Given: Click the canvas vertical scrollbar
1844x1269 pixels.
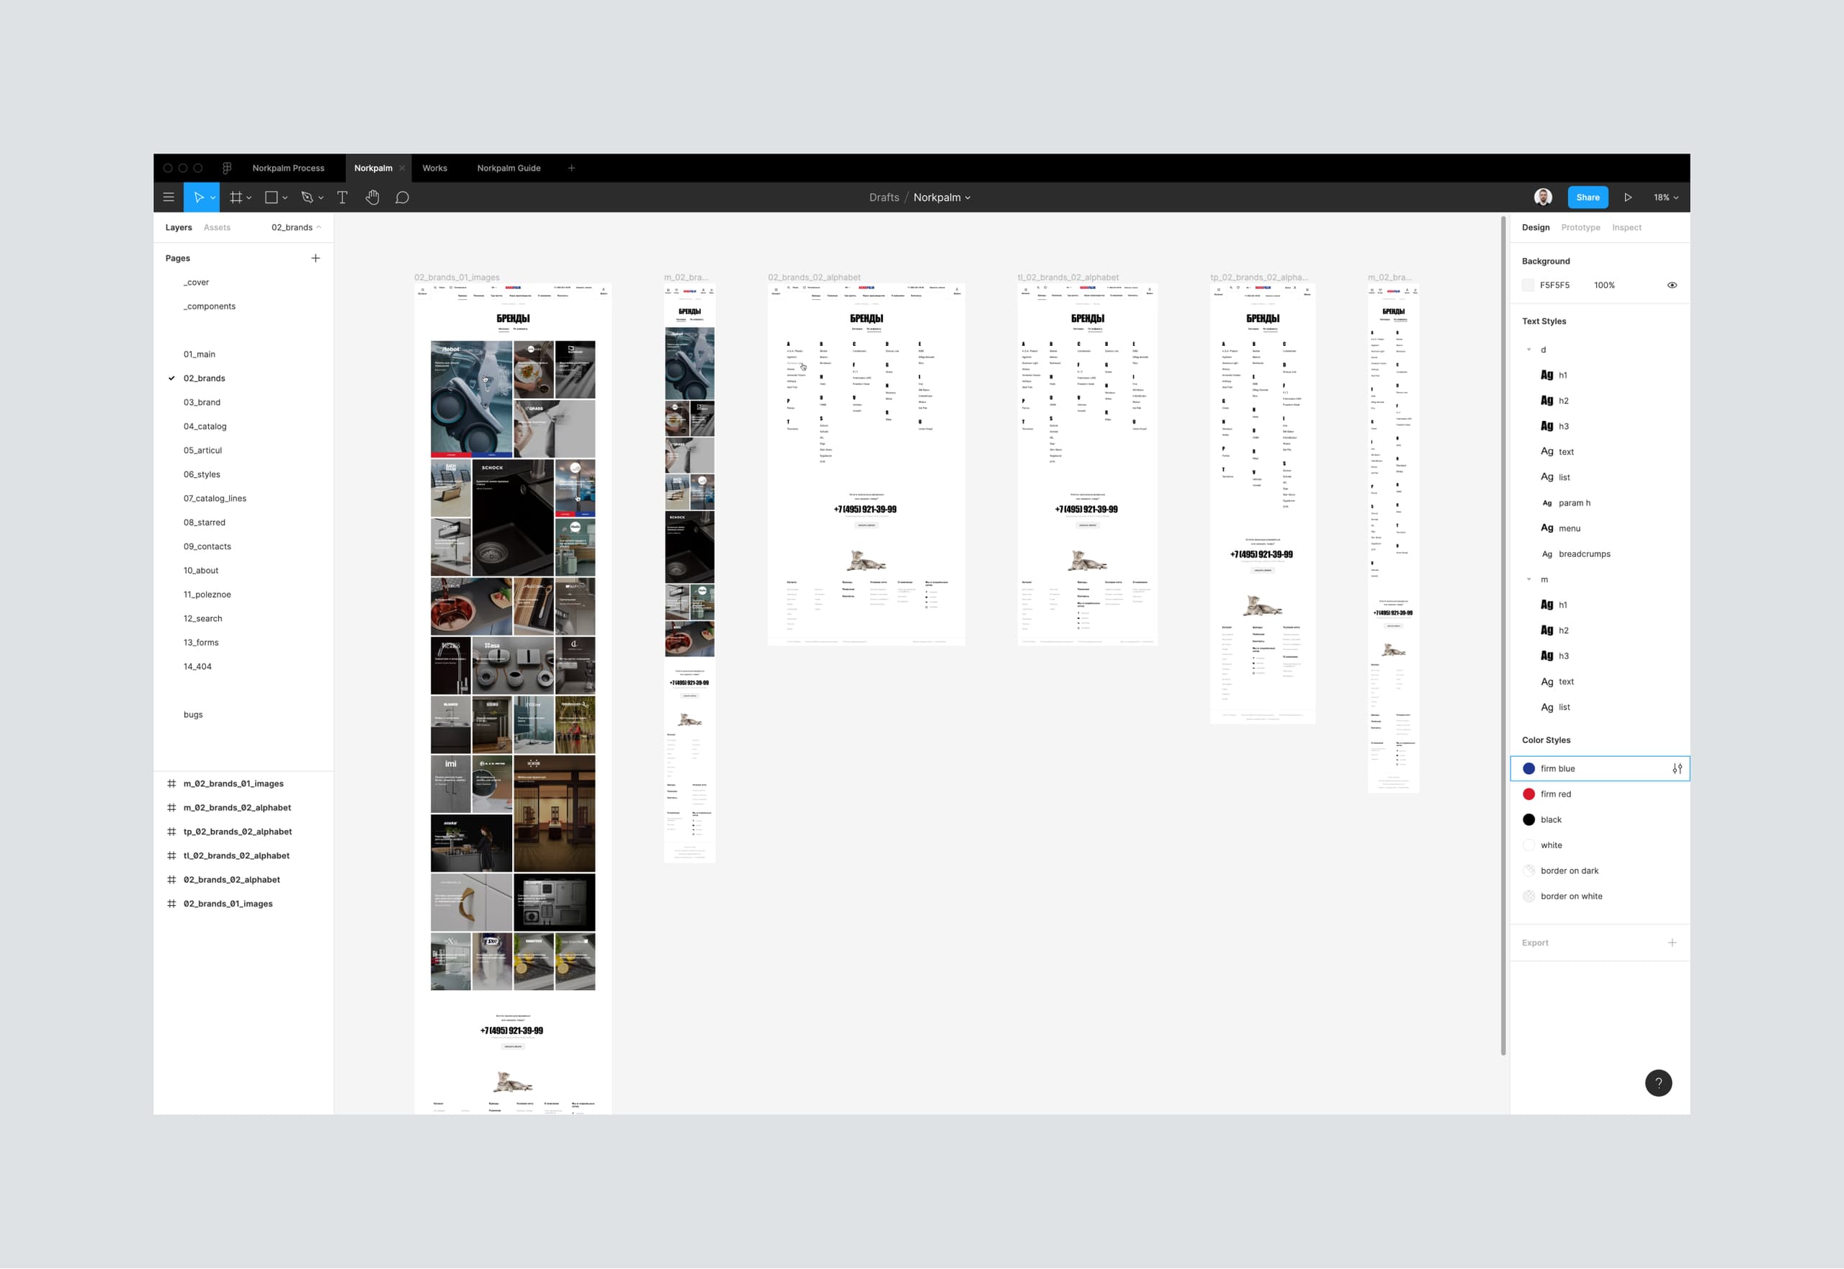Looking at the screenshot, I should tap(1503, 636).
